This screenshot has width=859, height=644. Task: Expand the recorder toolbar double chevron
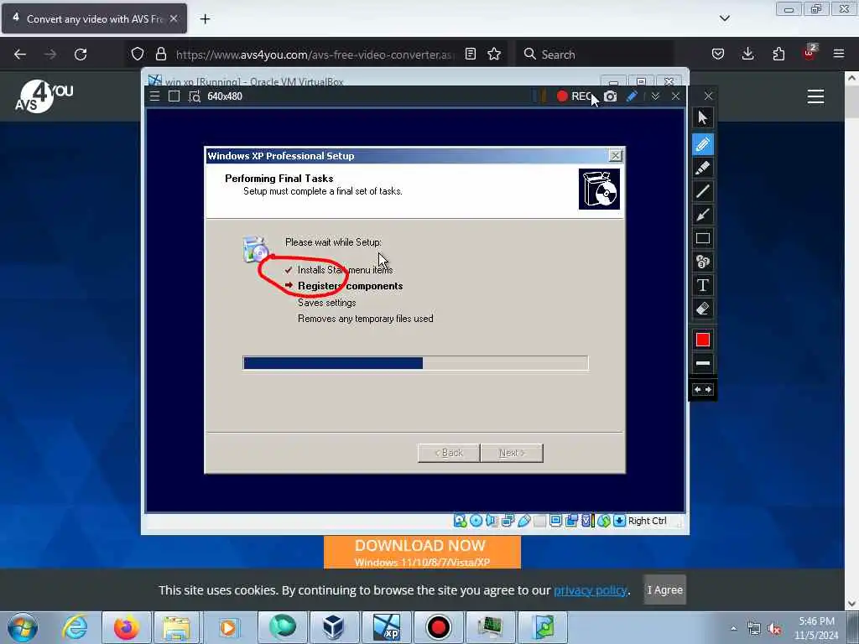[655, 96]
